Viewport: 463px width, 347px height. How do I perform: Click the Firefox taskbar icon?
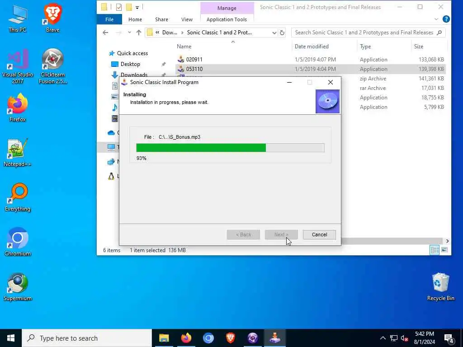click(x=186, y=338)
